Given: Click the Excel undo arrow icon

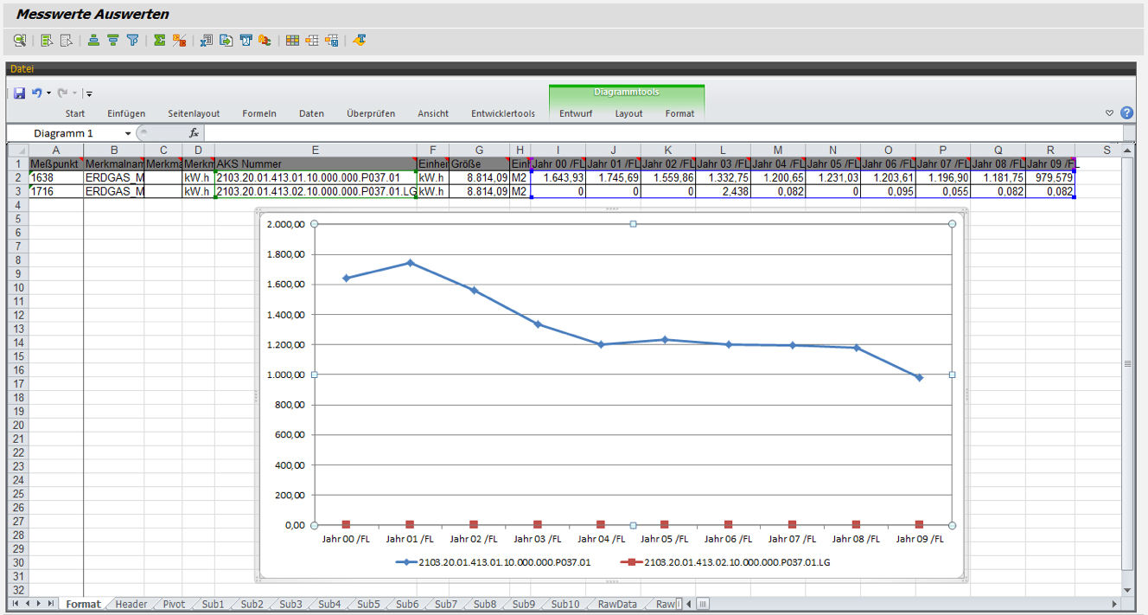Looking at the screenshot, I should (36, 93).
